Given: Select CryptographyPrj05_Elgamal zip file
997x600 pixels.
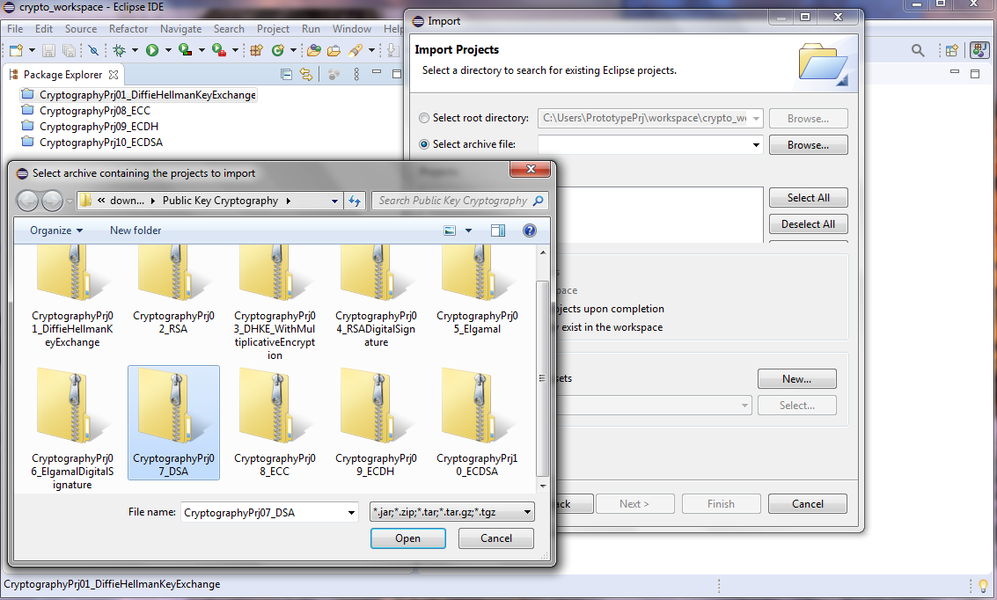Looking at the screenshot, I should (478, 289).
